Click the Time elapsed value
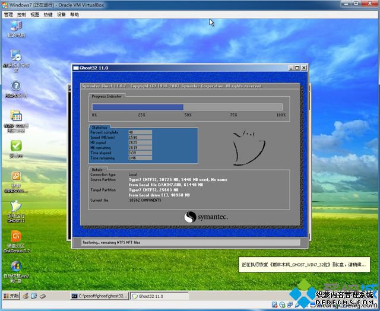 coord(140,153)
